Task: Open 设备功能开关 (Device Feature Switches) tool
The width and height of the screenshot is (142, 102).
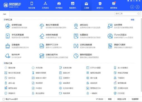Action: click(x=54, y=56)
